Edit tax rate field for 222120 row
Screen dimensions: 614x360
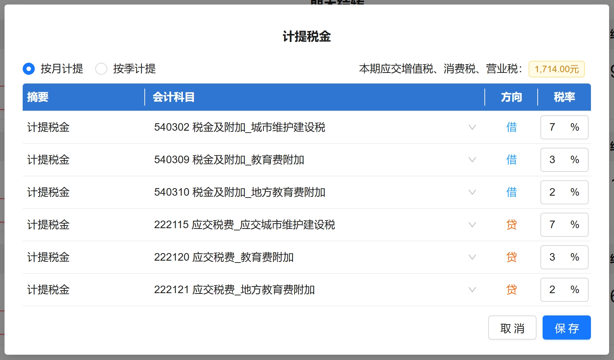[x=555, y=257]
